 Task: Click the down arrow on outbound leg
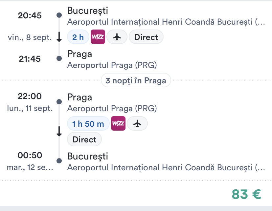(59, 37)
